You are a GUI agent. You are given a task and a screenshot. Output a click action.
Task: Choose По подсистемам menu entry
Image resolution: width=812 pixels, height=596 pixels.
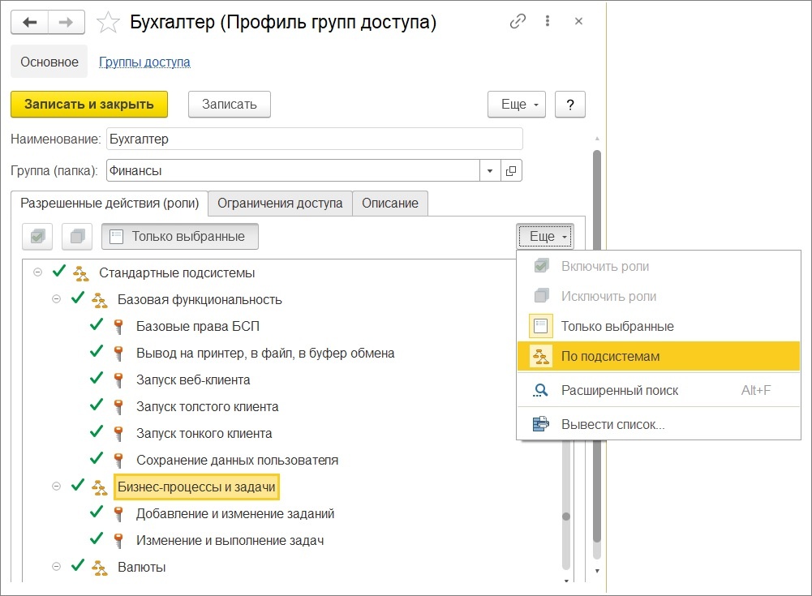point(658,357)
